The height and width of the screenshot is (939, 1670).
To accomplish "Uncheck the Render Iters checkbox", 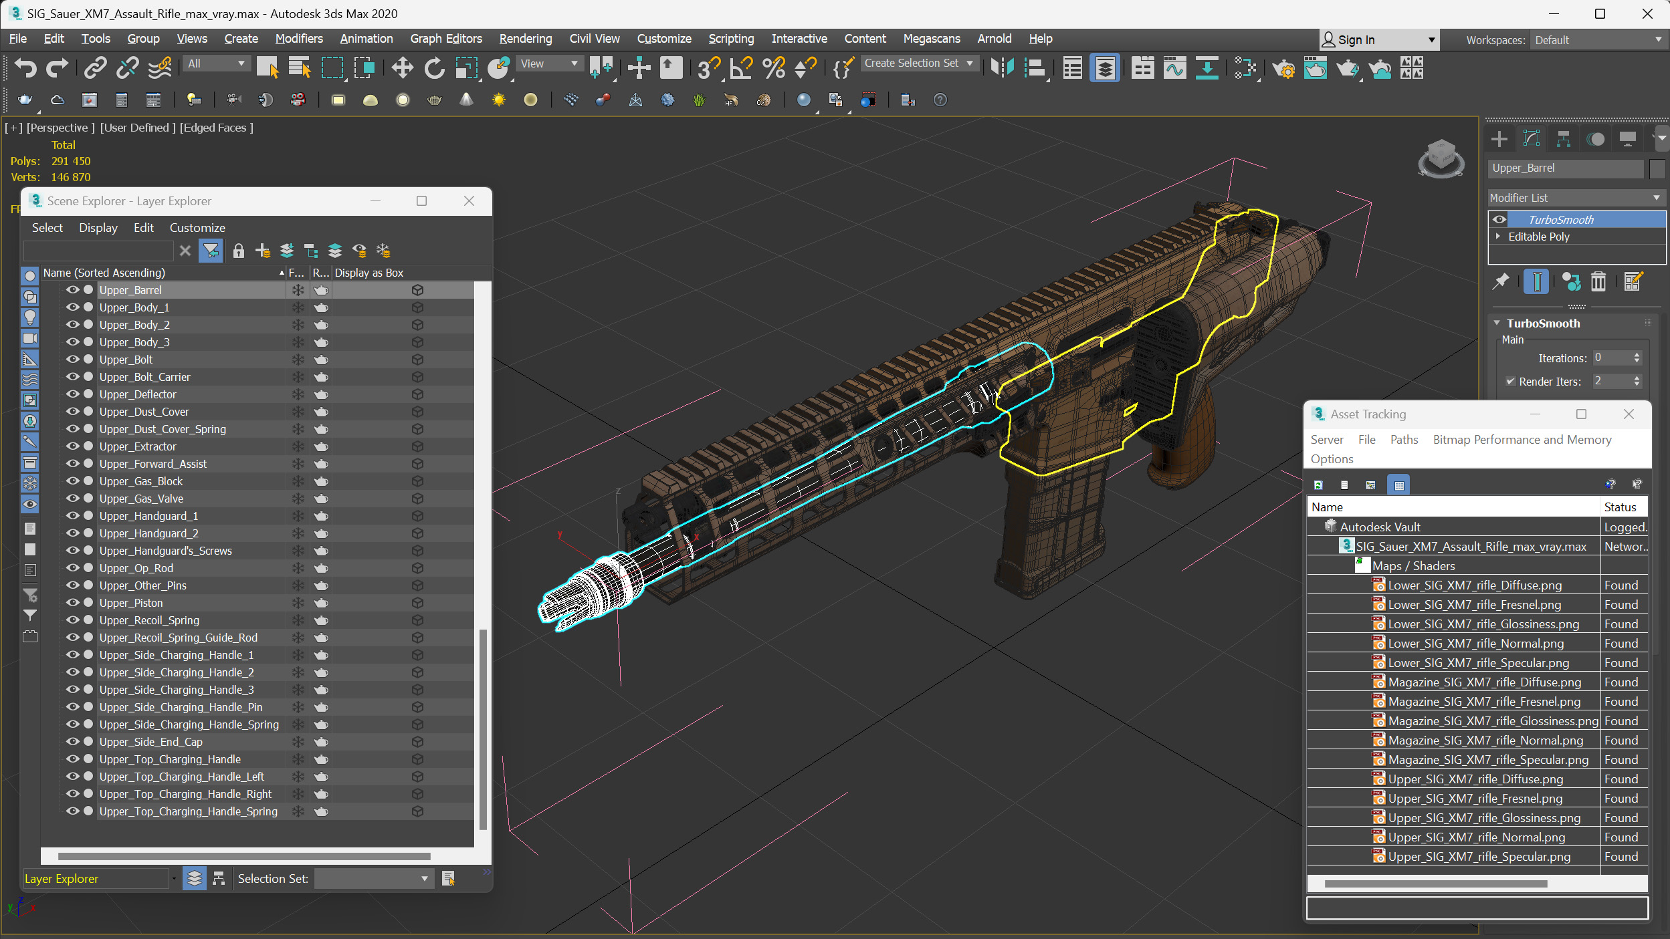I will click(1510, 381).
